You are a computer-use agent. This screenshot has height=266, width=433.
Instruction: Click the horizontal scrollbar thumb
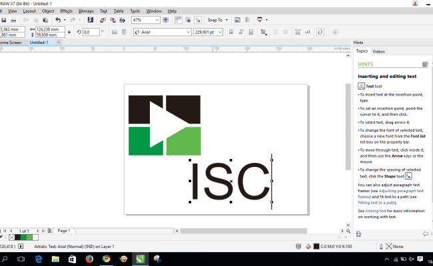pos(244,231)
